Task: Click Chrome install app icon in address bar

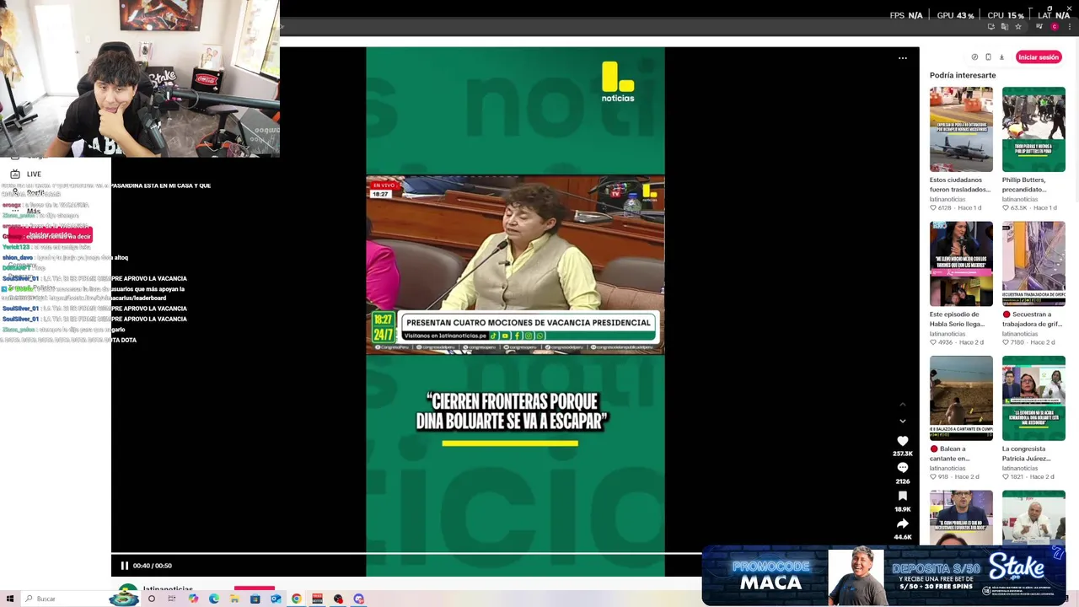Action: [991, 27]
